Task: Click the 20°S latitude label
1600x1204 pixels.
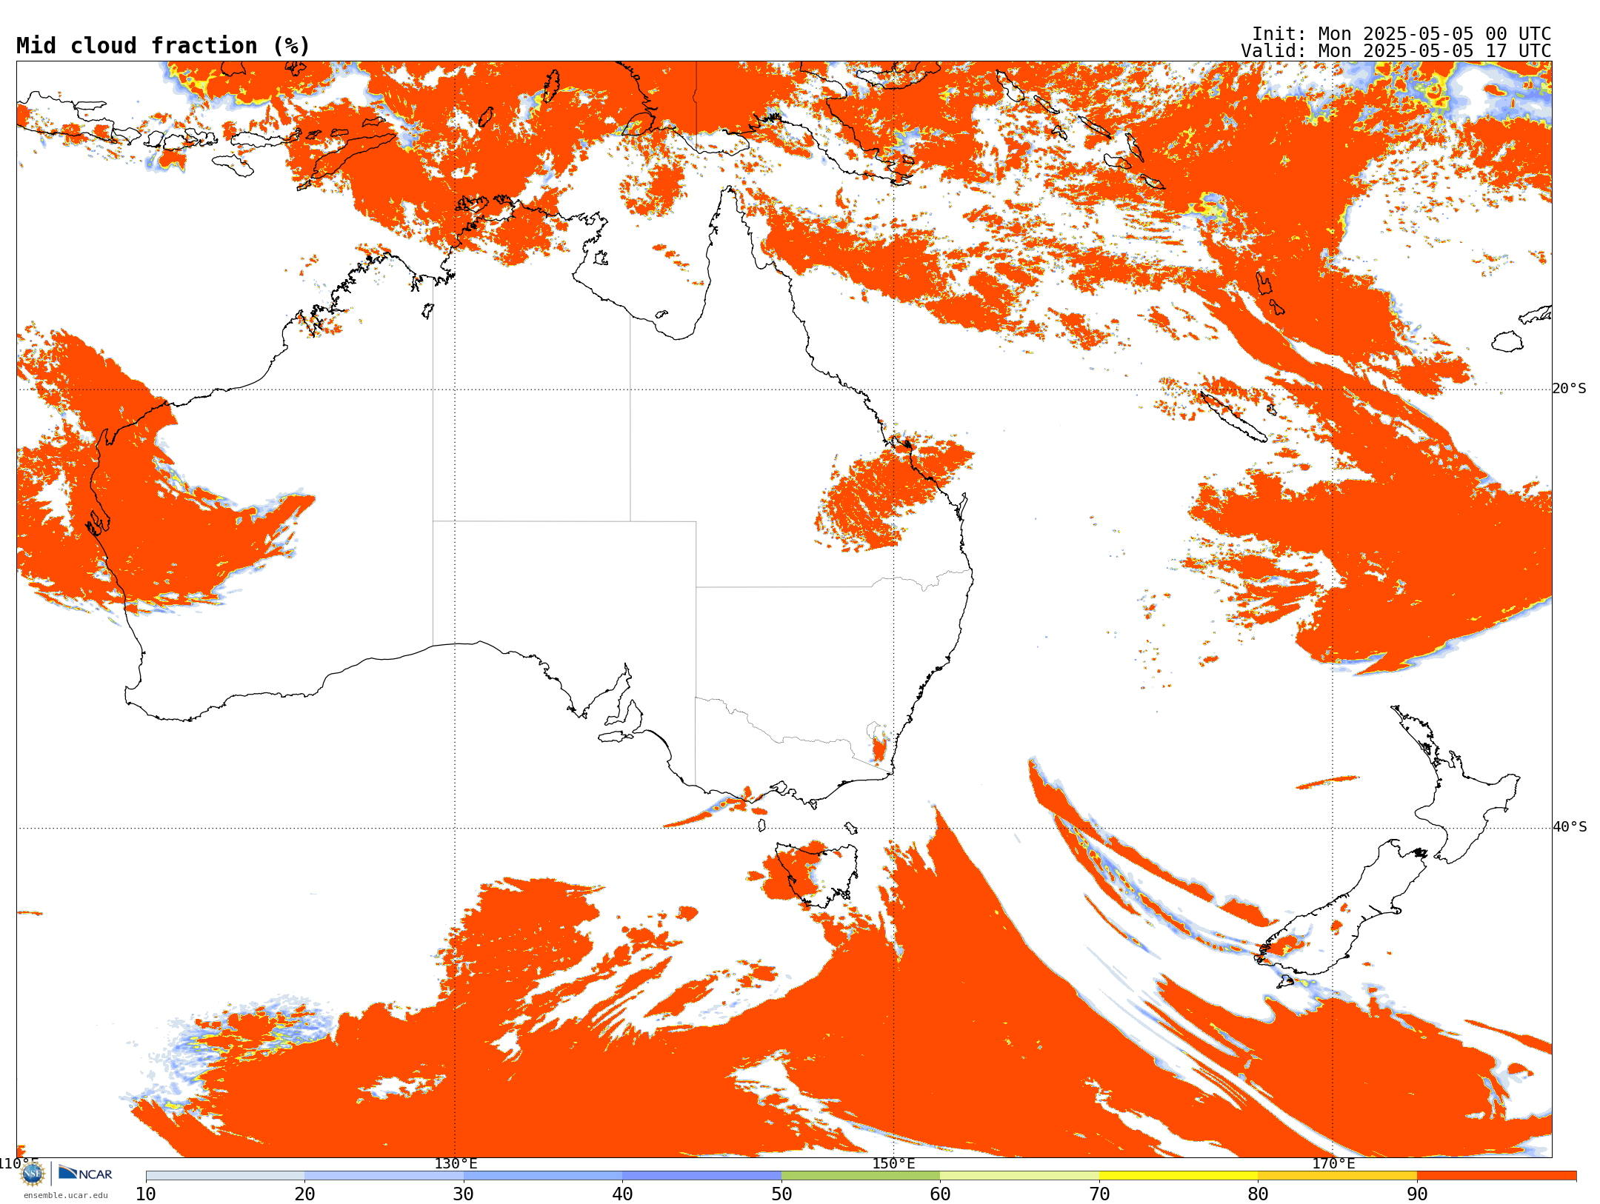Action: click(1570, 389)
